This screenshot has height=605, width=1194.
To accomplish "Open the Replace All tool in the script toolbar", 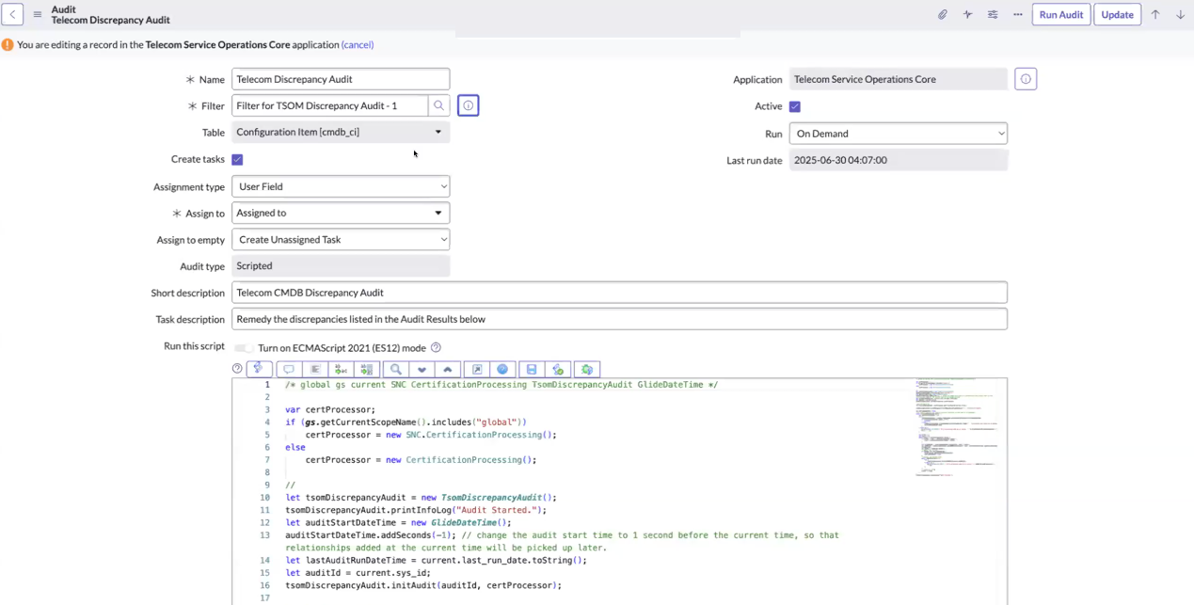I will point(367,369).
